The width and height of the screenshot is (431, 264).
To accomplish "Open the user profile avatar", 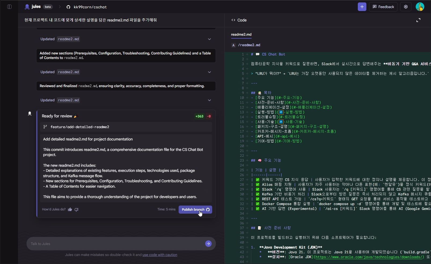I will coord(420,7).
